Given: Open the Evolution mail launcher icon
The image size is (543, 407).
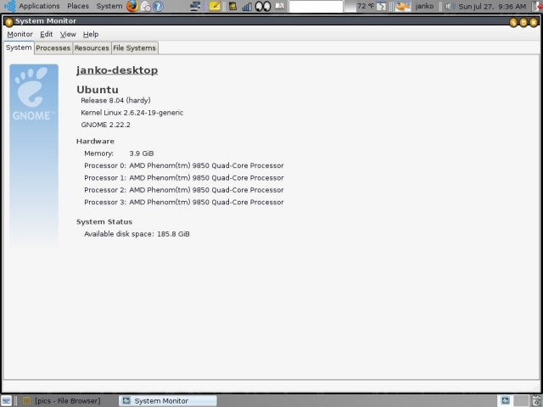Looking at the screenshot, I should pyautogui.click(x=146, y=6).
